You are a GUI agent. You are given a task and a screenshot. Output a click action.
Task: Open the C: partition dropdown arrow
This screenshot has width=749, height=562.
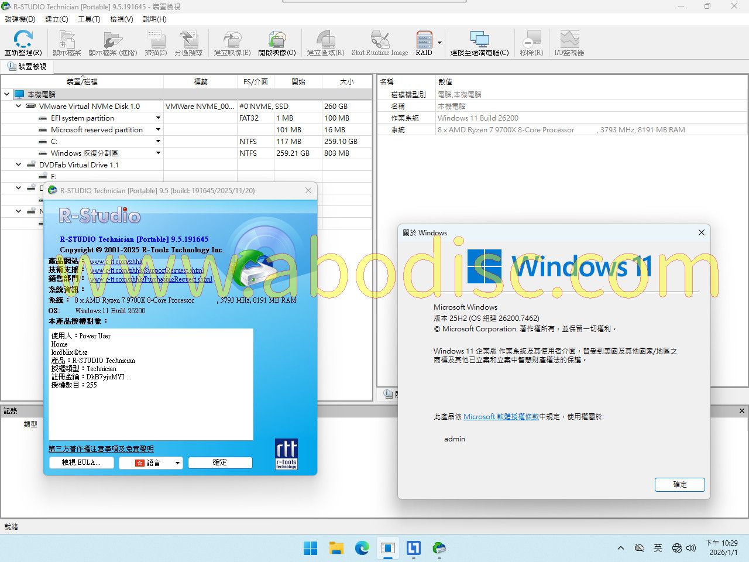point(158,142)
